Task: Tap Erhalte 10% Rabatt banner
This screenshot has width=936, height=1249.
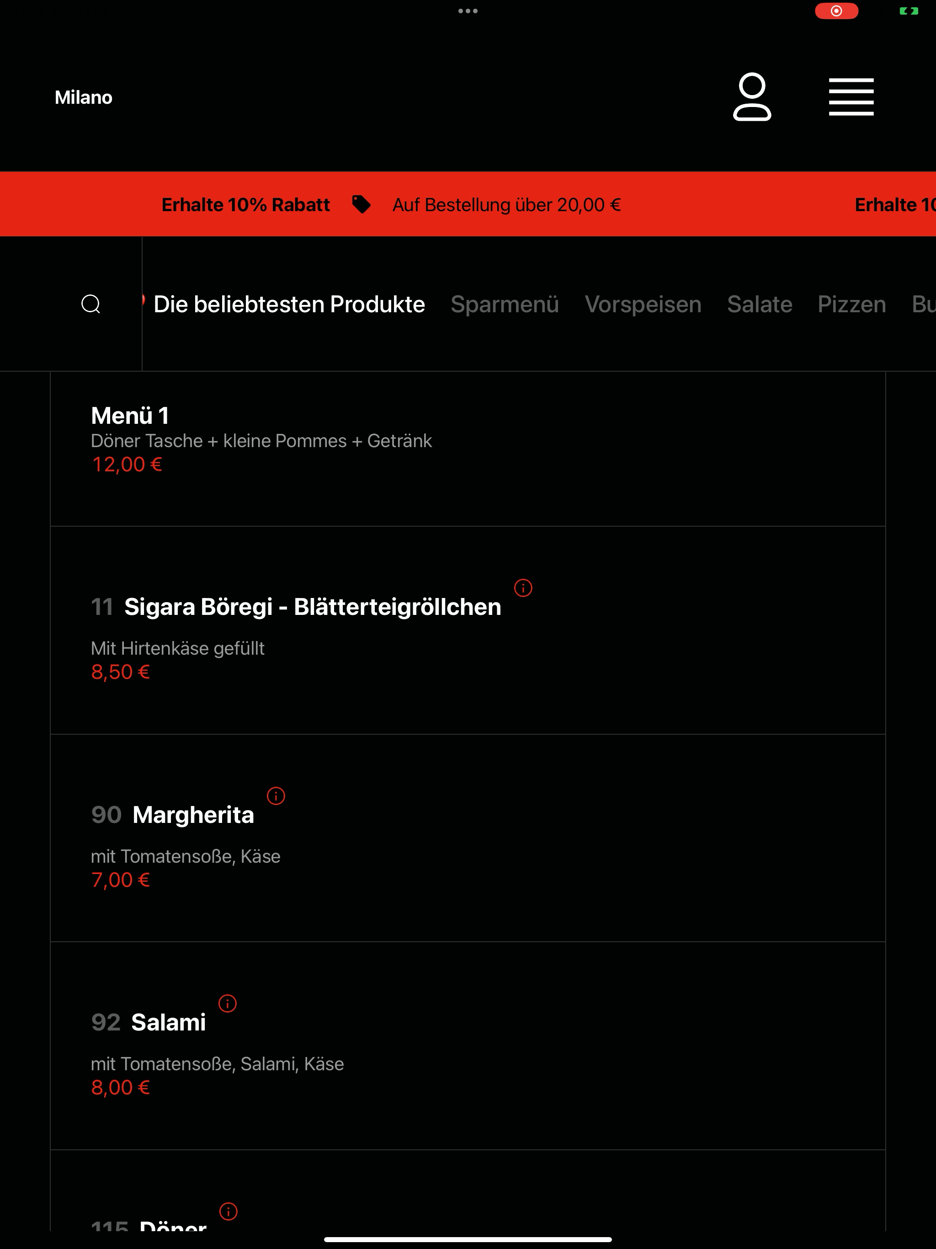Action: click(245, 204)
